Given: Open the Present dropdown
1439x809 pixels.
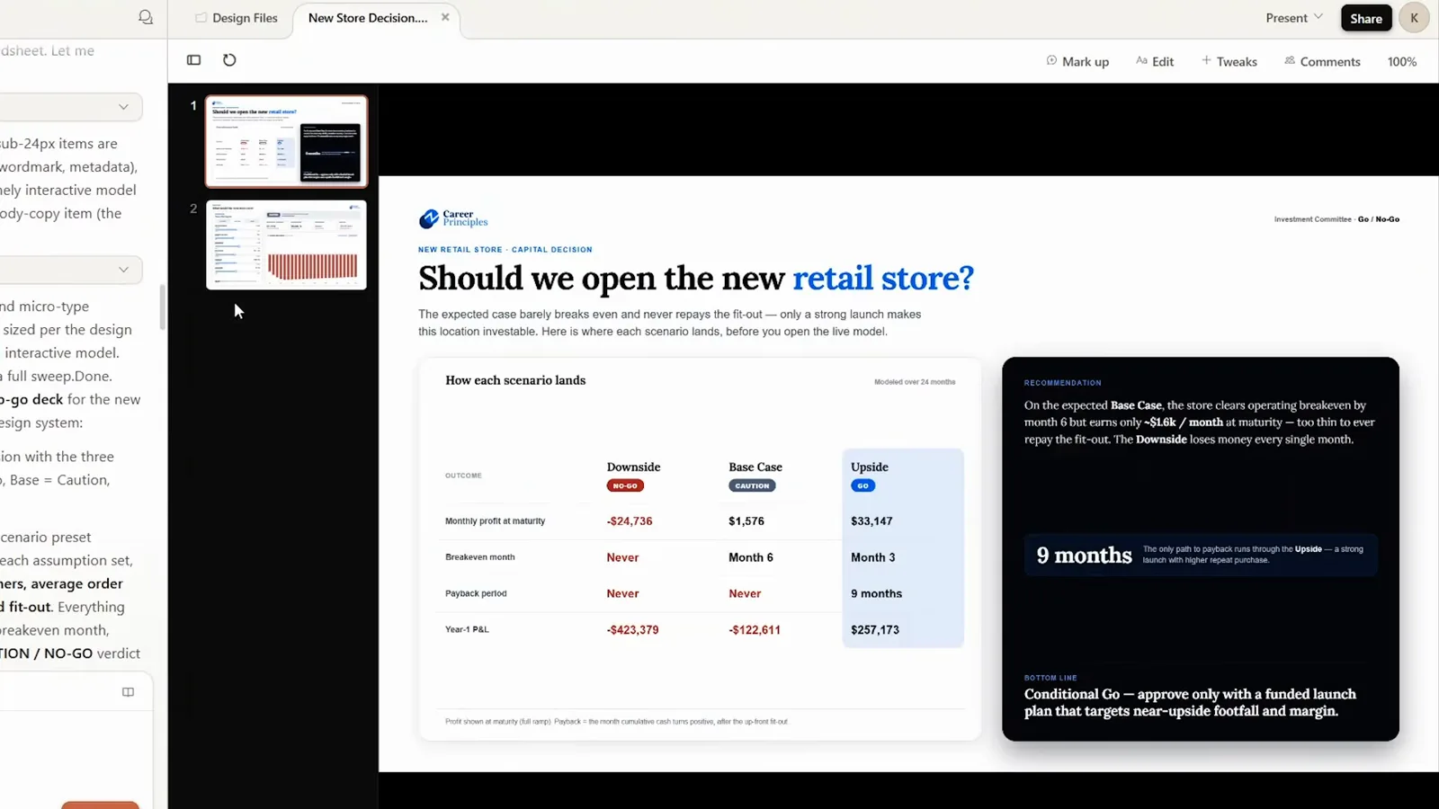Looking at the screenshot, I should pyautogui.click(x=1294, y=18).
